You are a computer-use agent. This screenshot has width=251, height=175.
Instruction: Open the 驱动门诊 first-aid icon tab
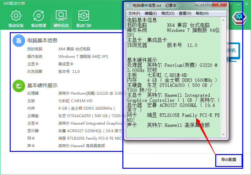tap(84, 19)
